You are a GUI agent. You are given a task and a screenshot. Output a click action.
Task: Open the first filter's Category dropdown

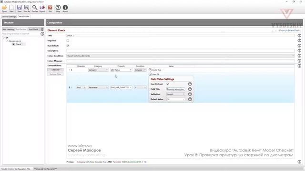pos(98,70)
